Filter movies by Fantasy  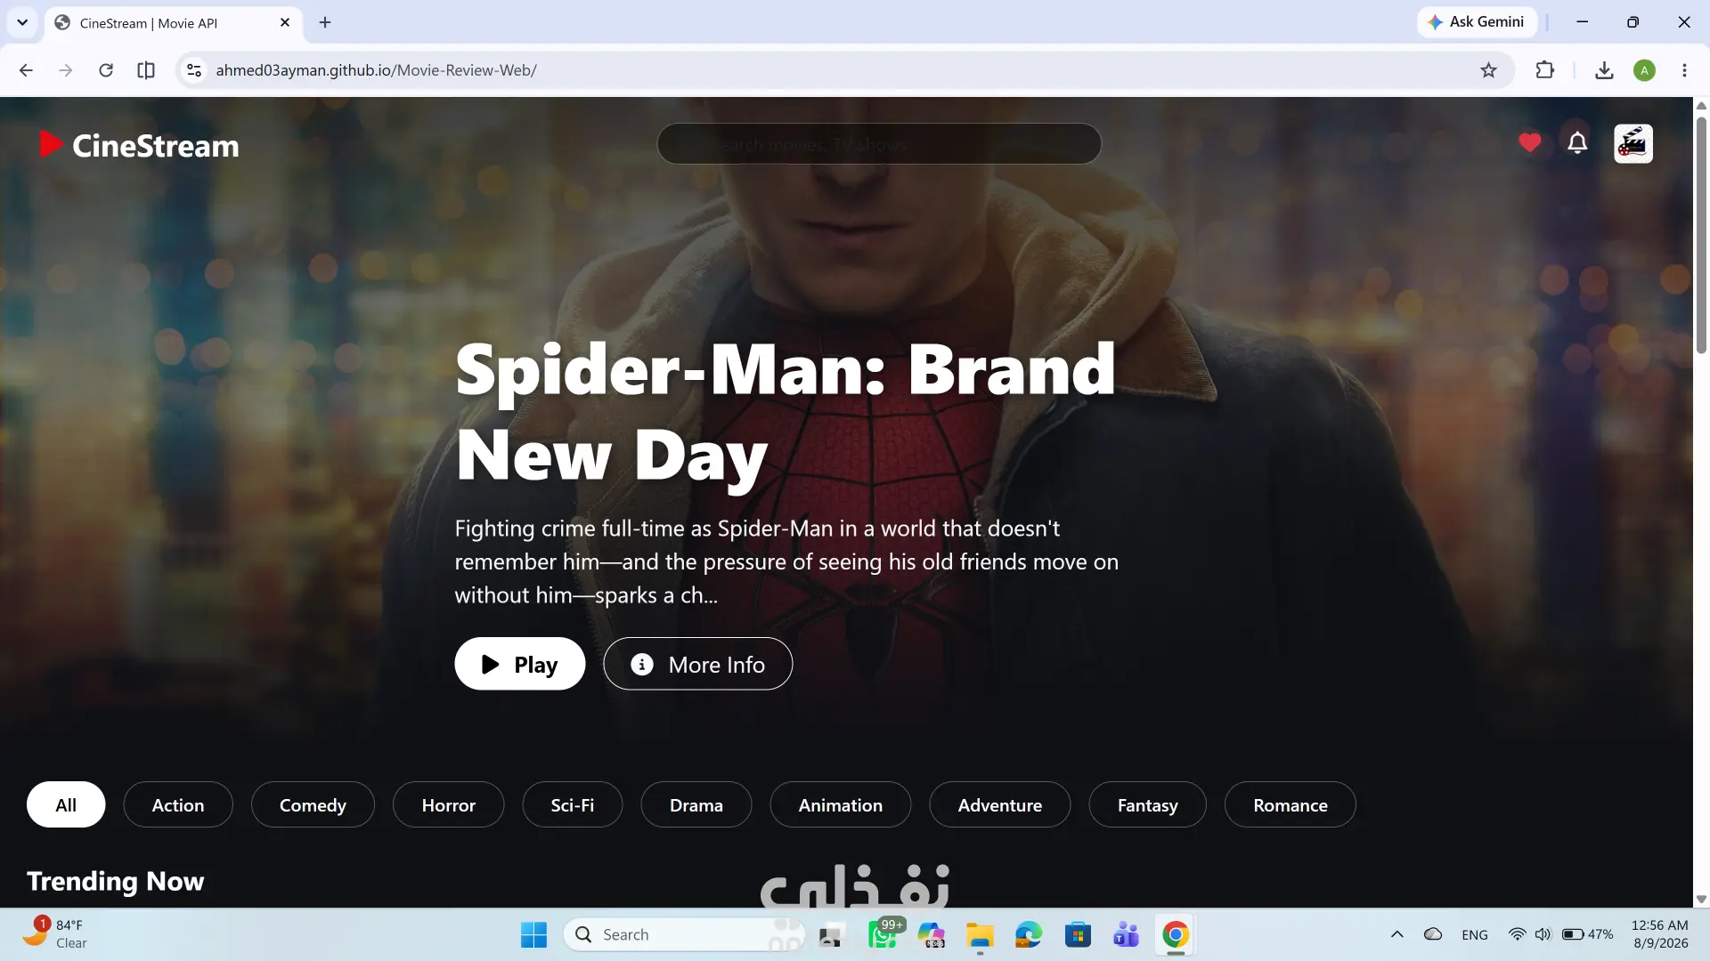pyautogui.click(x=1148, y=805)
